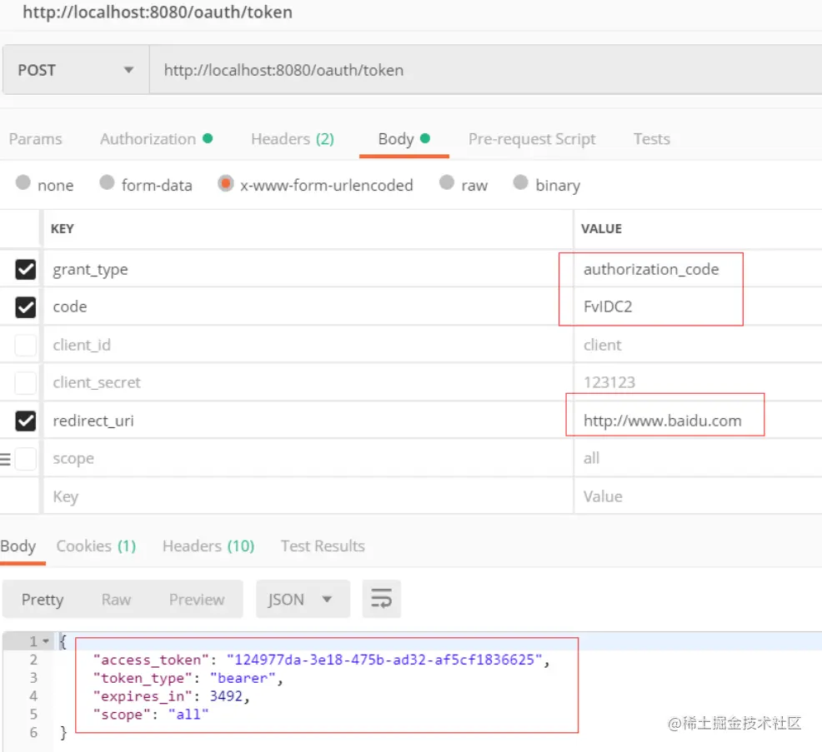Click the redirect_uri key cell
The width and height of the screenshot is (822, 752).
(x=308, y=421)
